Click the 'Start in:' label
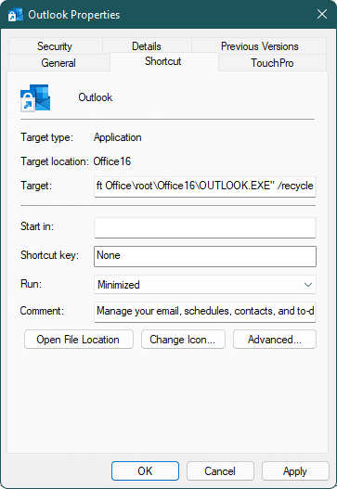Image resolution: width=337 pixels, height=489 pixels. click(x=37, y=226)
